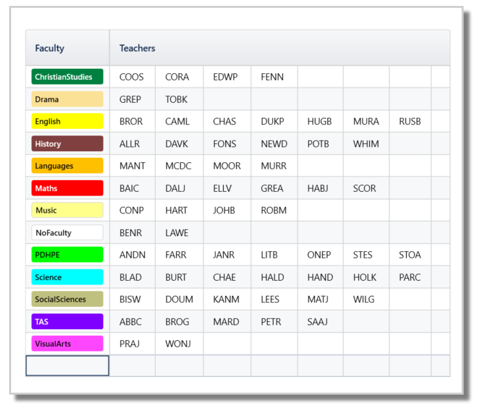This screenshot has height=409, width=478.
Task: Click teacher cell WONJ in VisualArts row
Action: pyautogui.click(x=179, y=344)
